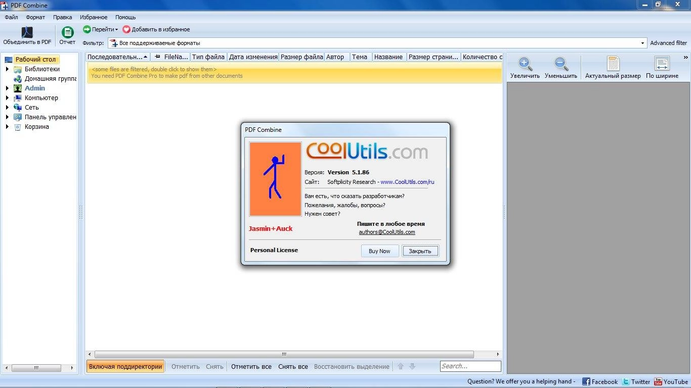Click the yellow filtered files notice
The image size is (691, 388).
click(x=294, y=73)
